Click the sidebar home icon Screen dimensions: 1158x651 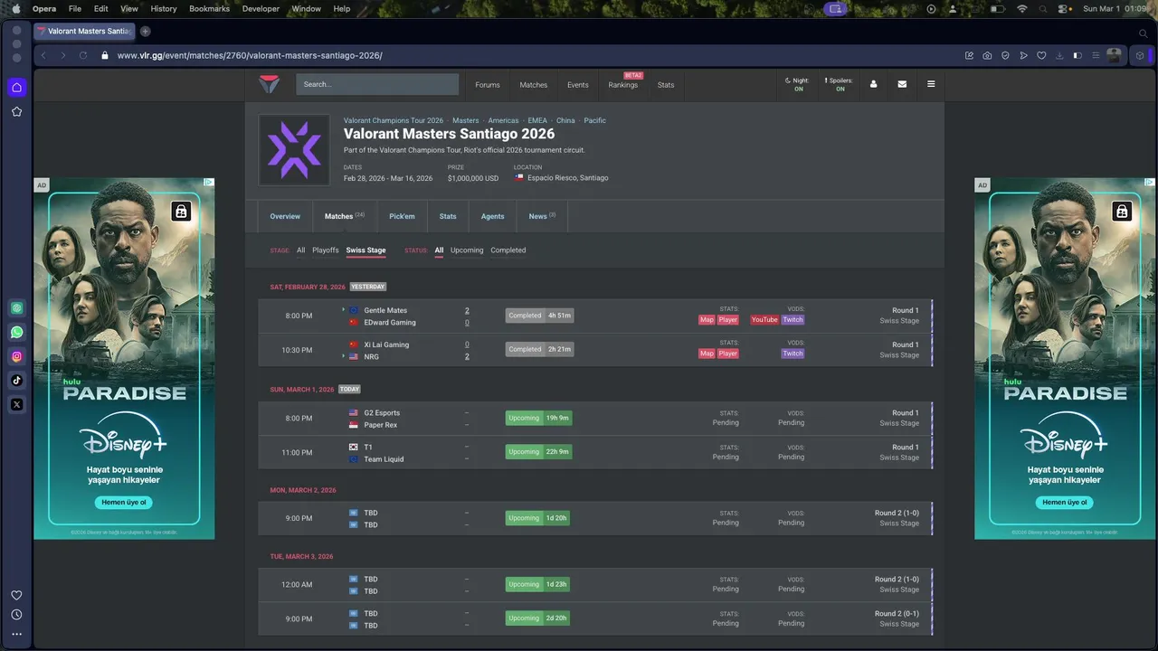(16, 88)
